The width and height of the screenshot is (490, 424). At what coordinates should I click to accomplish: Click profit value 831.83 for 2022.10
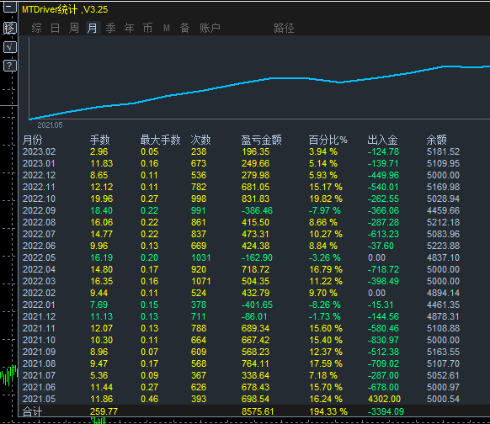[256, 199]
